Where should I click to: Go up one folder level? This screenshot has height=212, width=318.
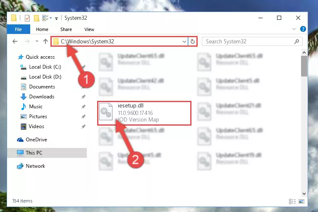click(45, 41)
